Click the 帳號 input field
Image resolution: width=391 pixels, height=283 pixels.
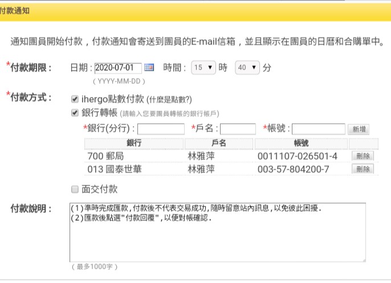click(x=319, y=129)
